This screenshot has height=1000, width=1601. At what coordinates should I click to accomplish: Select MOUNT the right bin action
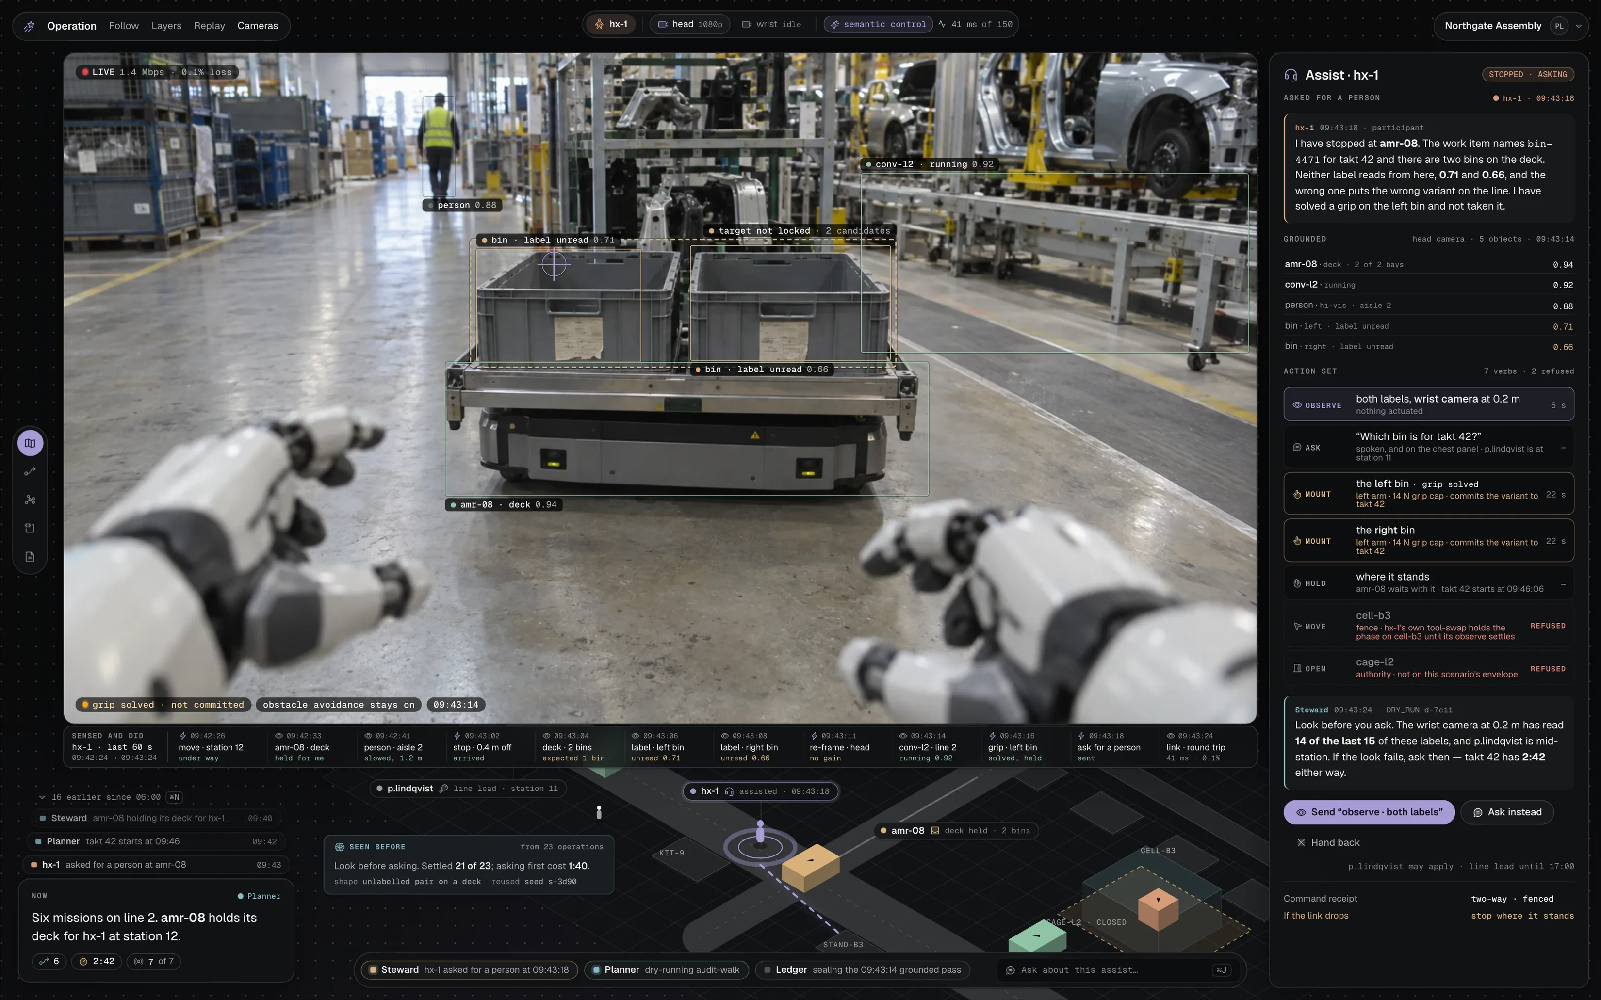pos(1428,540)
